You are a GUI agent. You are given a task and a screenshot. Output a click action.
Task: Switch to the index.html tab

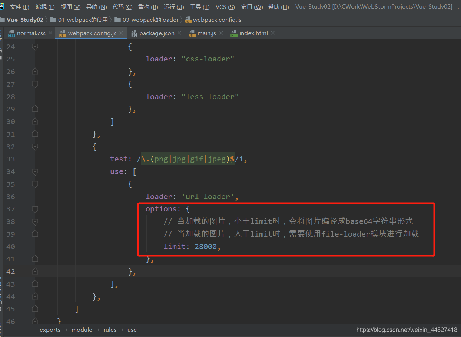253,33
